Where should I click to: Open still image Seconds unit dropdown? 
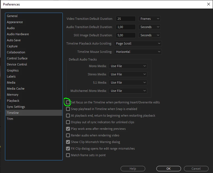(x=149, y=35)
